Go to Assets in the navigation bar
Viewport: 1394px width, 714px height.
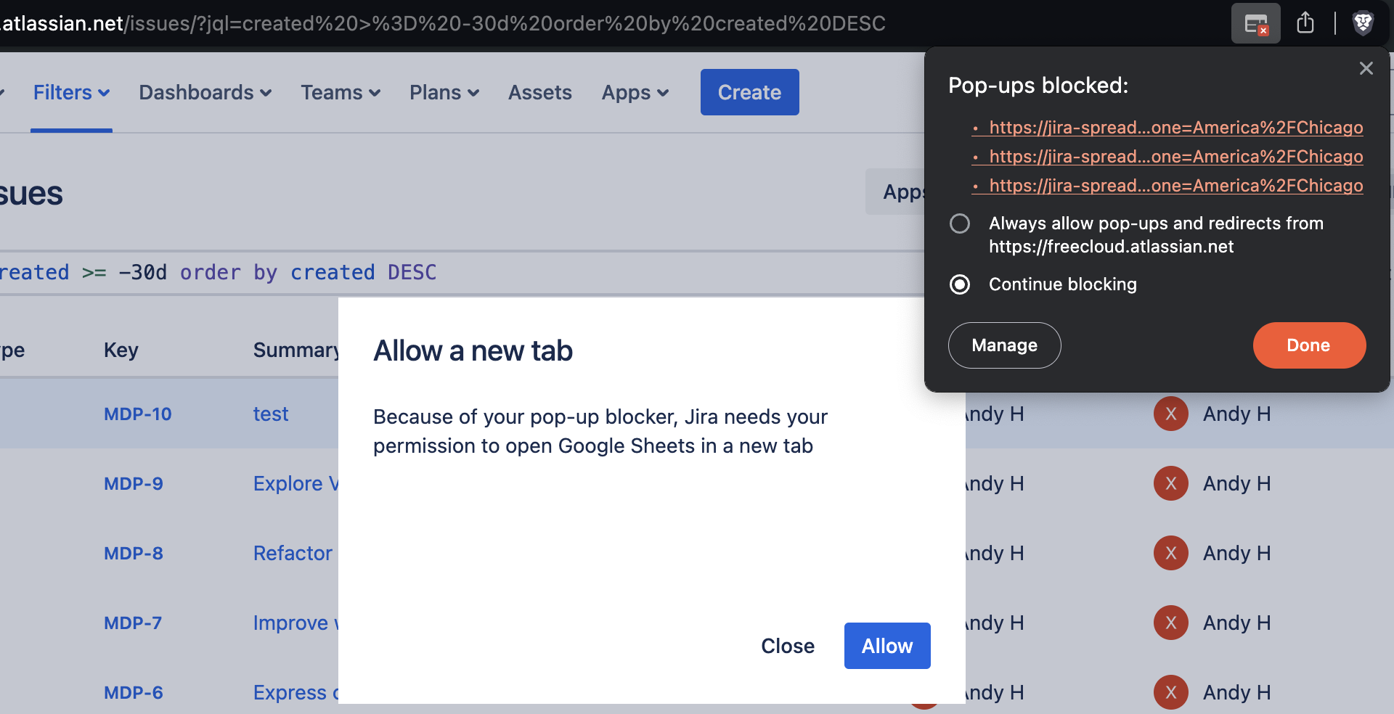click(540, 93)
